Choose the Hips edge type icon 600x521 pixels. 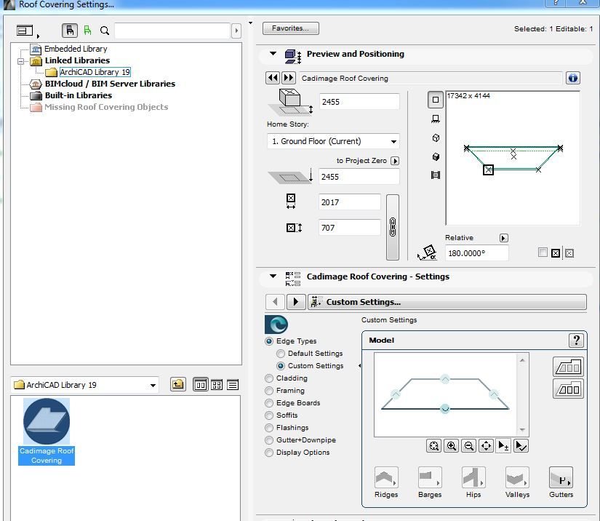pyautogui.click(x=473, y=478)
